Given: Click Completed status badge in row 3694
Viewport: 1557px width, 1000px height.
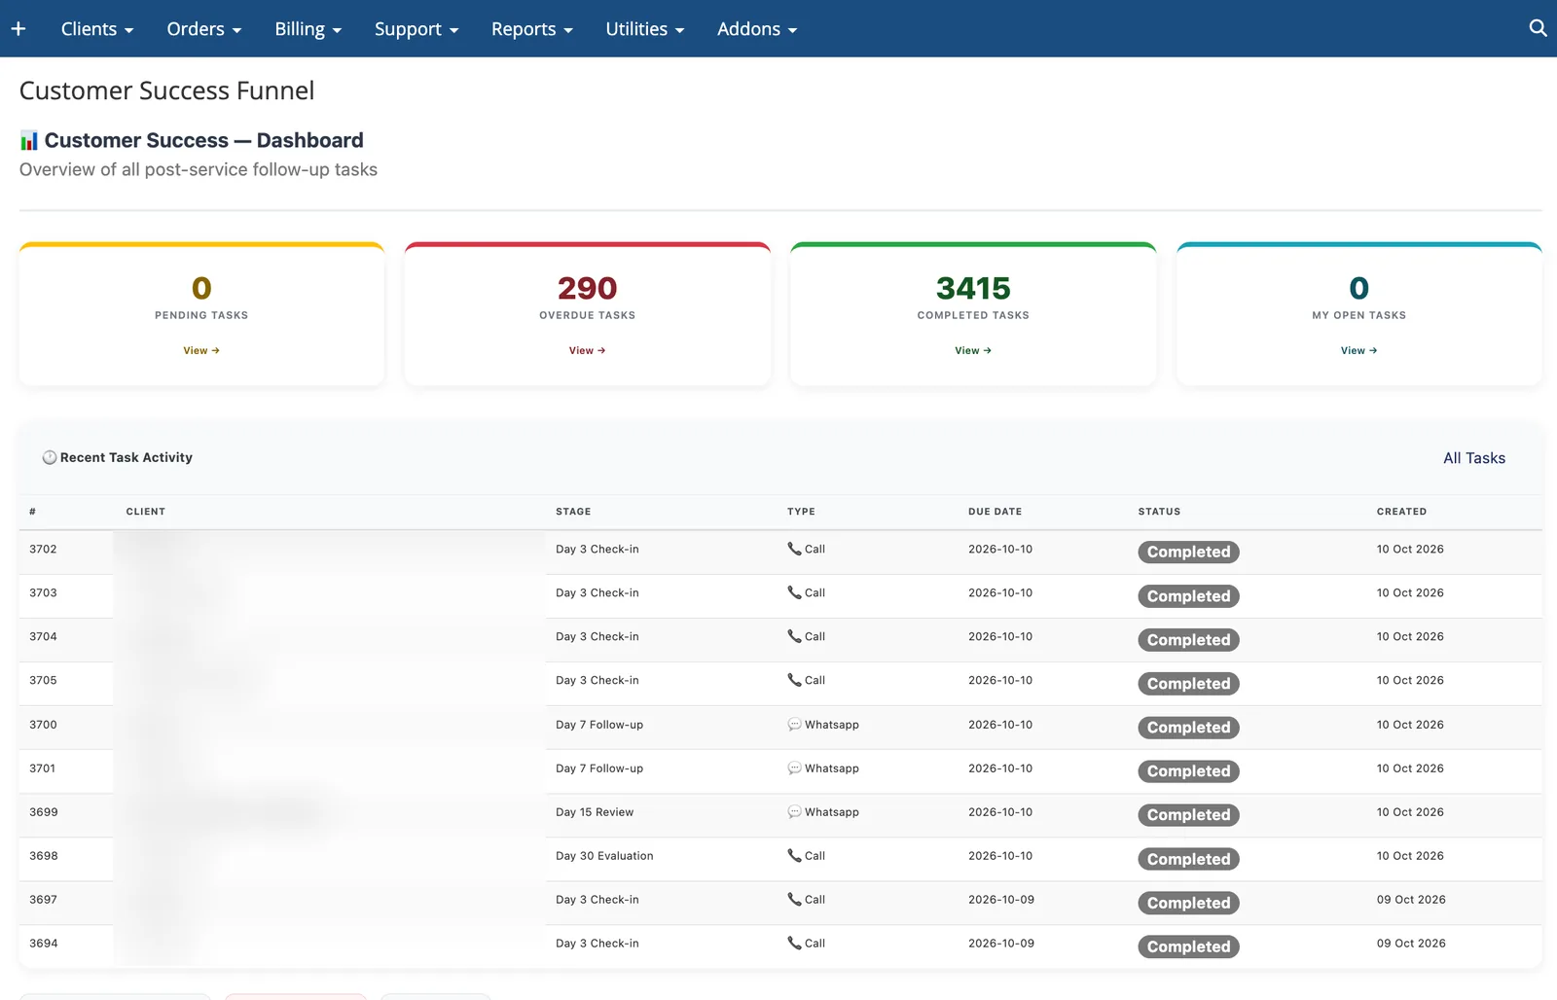Looking at the screenshot, I should tap(1188, 946).
